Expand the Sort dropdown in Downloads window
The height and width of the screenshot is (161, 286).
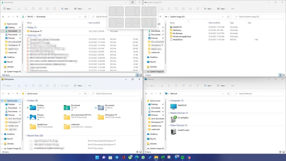[66, 9]
